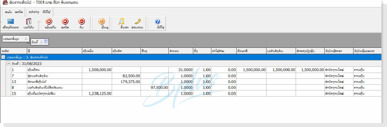Click the Name (ຊື່) column header
387x127 pixels.
[x=55, y=50]
